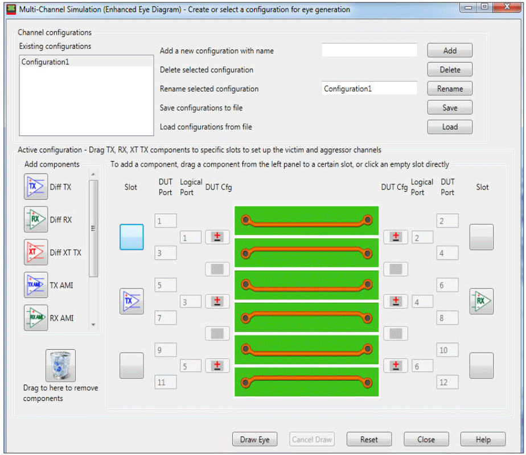Click Add to create a new configuration

tap(449, 50)
